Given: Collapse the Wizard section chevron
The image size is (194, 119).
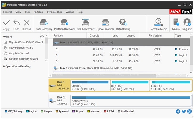Looking at the screenshot, I should (42, 37).
